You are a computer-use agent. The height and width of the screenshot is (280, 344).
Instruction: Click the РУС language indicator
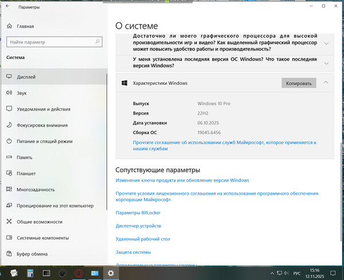pos(296,273)
